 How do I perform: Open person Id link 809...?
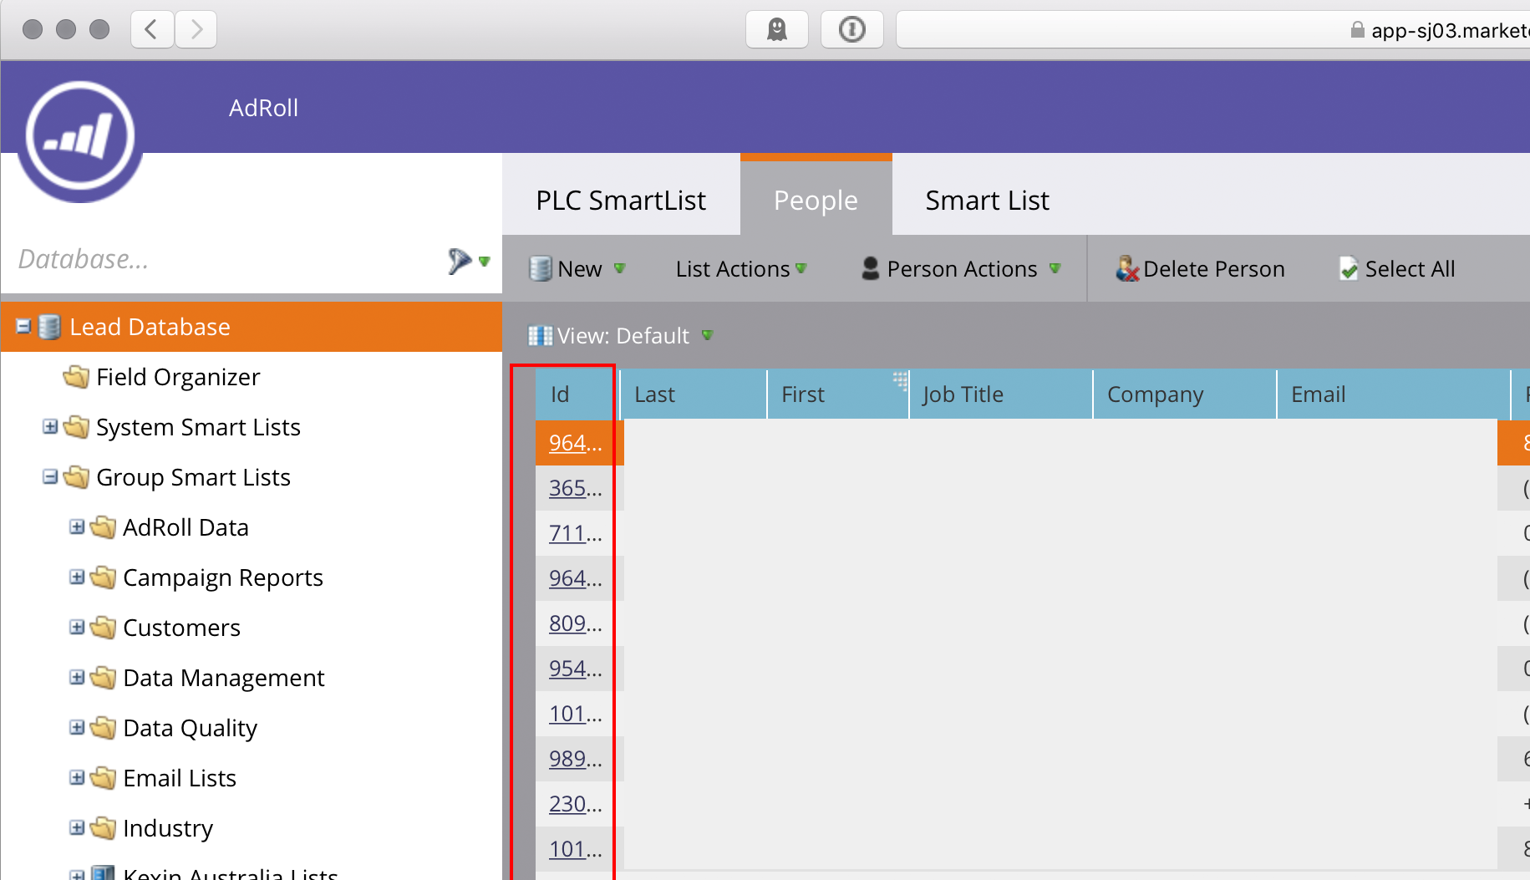(x=575, y=623)
